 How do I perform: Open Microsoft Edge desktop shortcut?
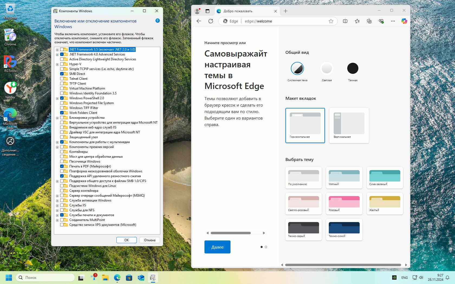[10, 119]
